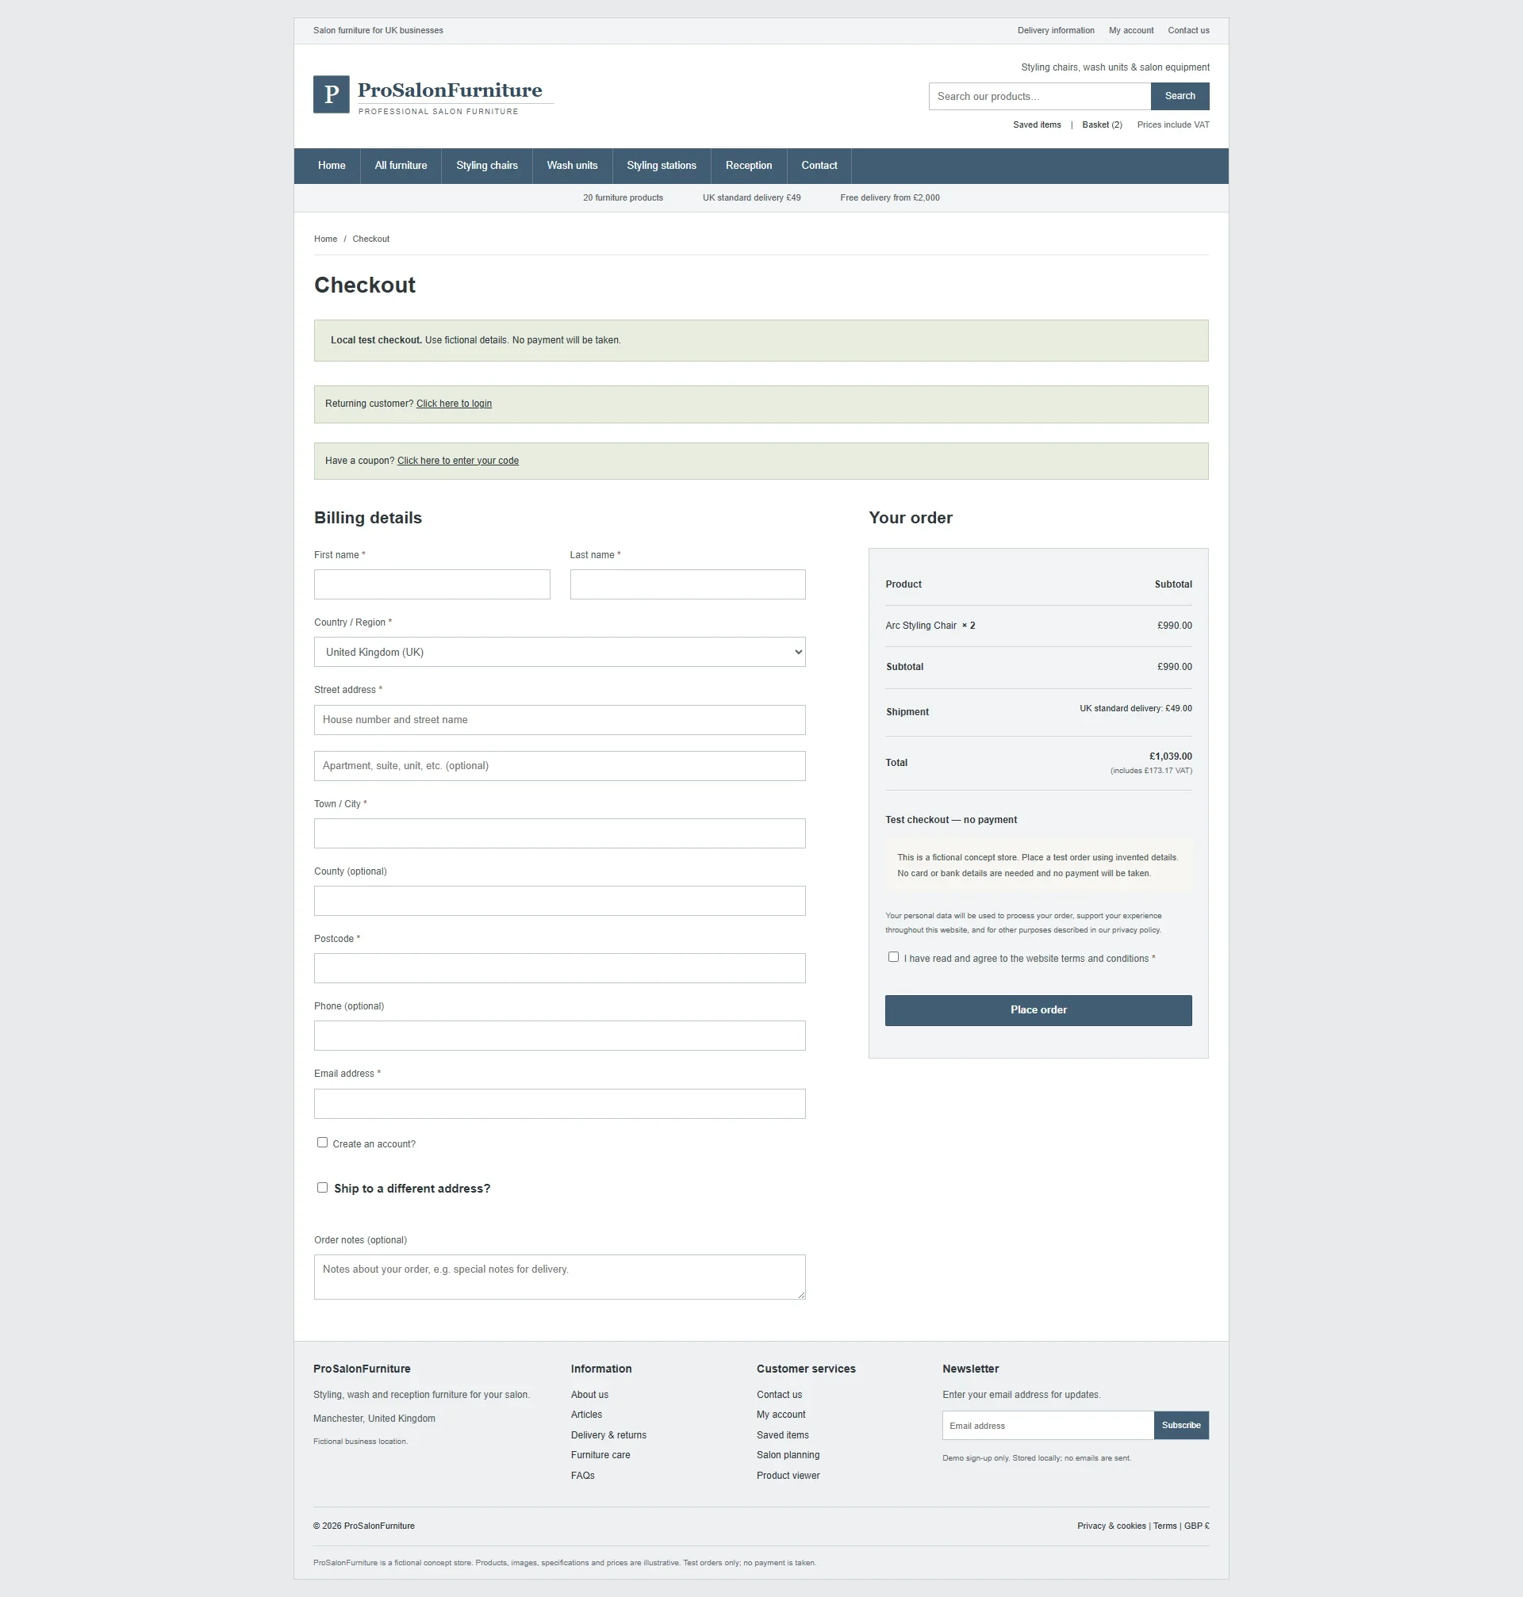Open Contact in the main navigation
This screenshot has width=1523, height=1597.
pos(819,166)
